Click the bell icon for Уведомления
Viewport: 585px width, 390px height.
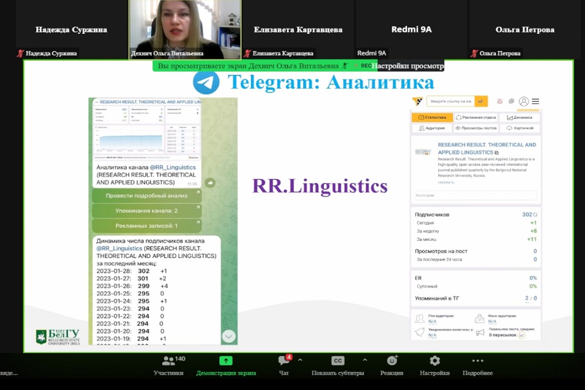tap(419, 332)
